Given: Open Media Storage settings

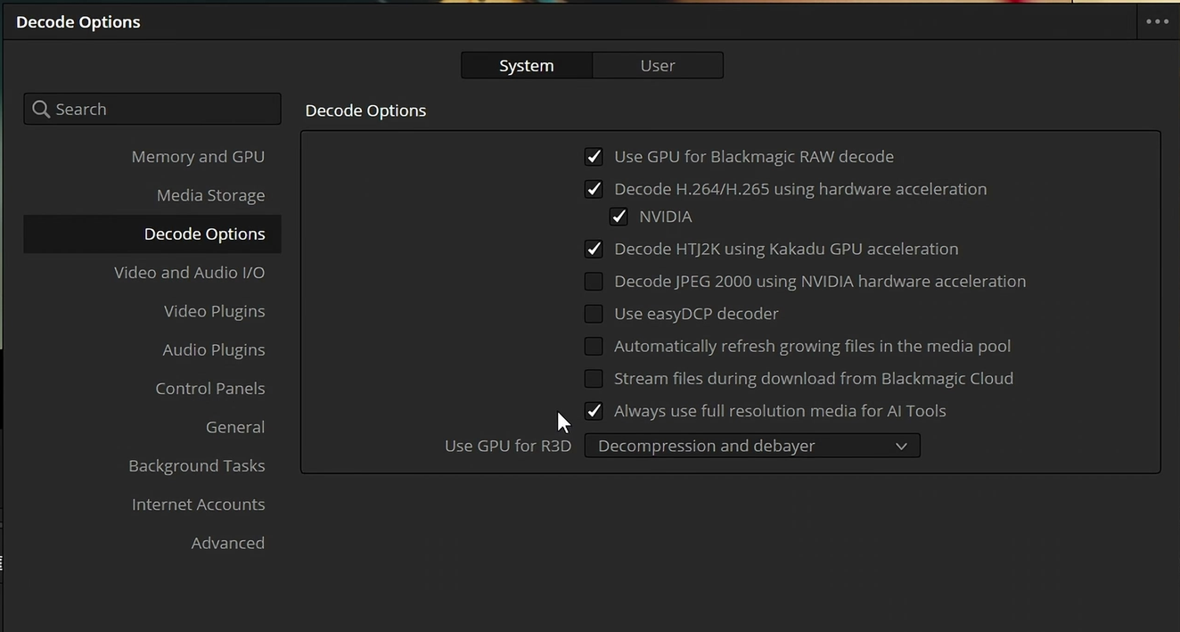Looking at the screenshot, I should (211, 195).
